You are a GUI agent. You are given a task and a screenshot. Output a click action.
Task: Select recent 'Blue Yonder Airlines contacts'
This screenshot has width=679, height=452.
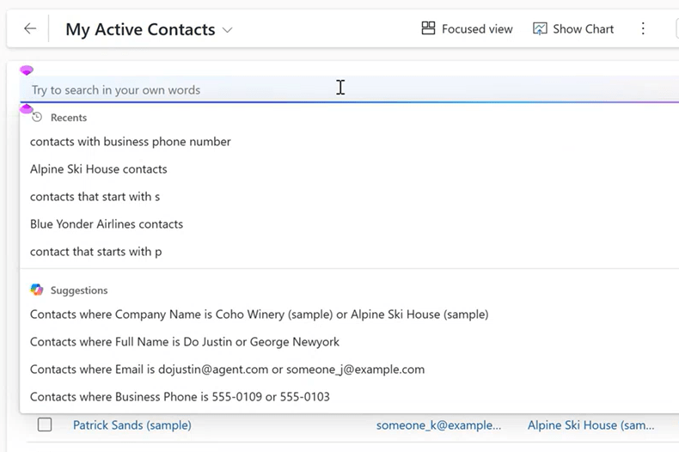tap(107, 224)
